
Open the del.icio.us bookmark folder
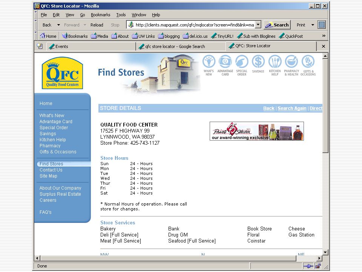[195, 36]
